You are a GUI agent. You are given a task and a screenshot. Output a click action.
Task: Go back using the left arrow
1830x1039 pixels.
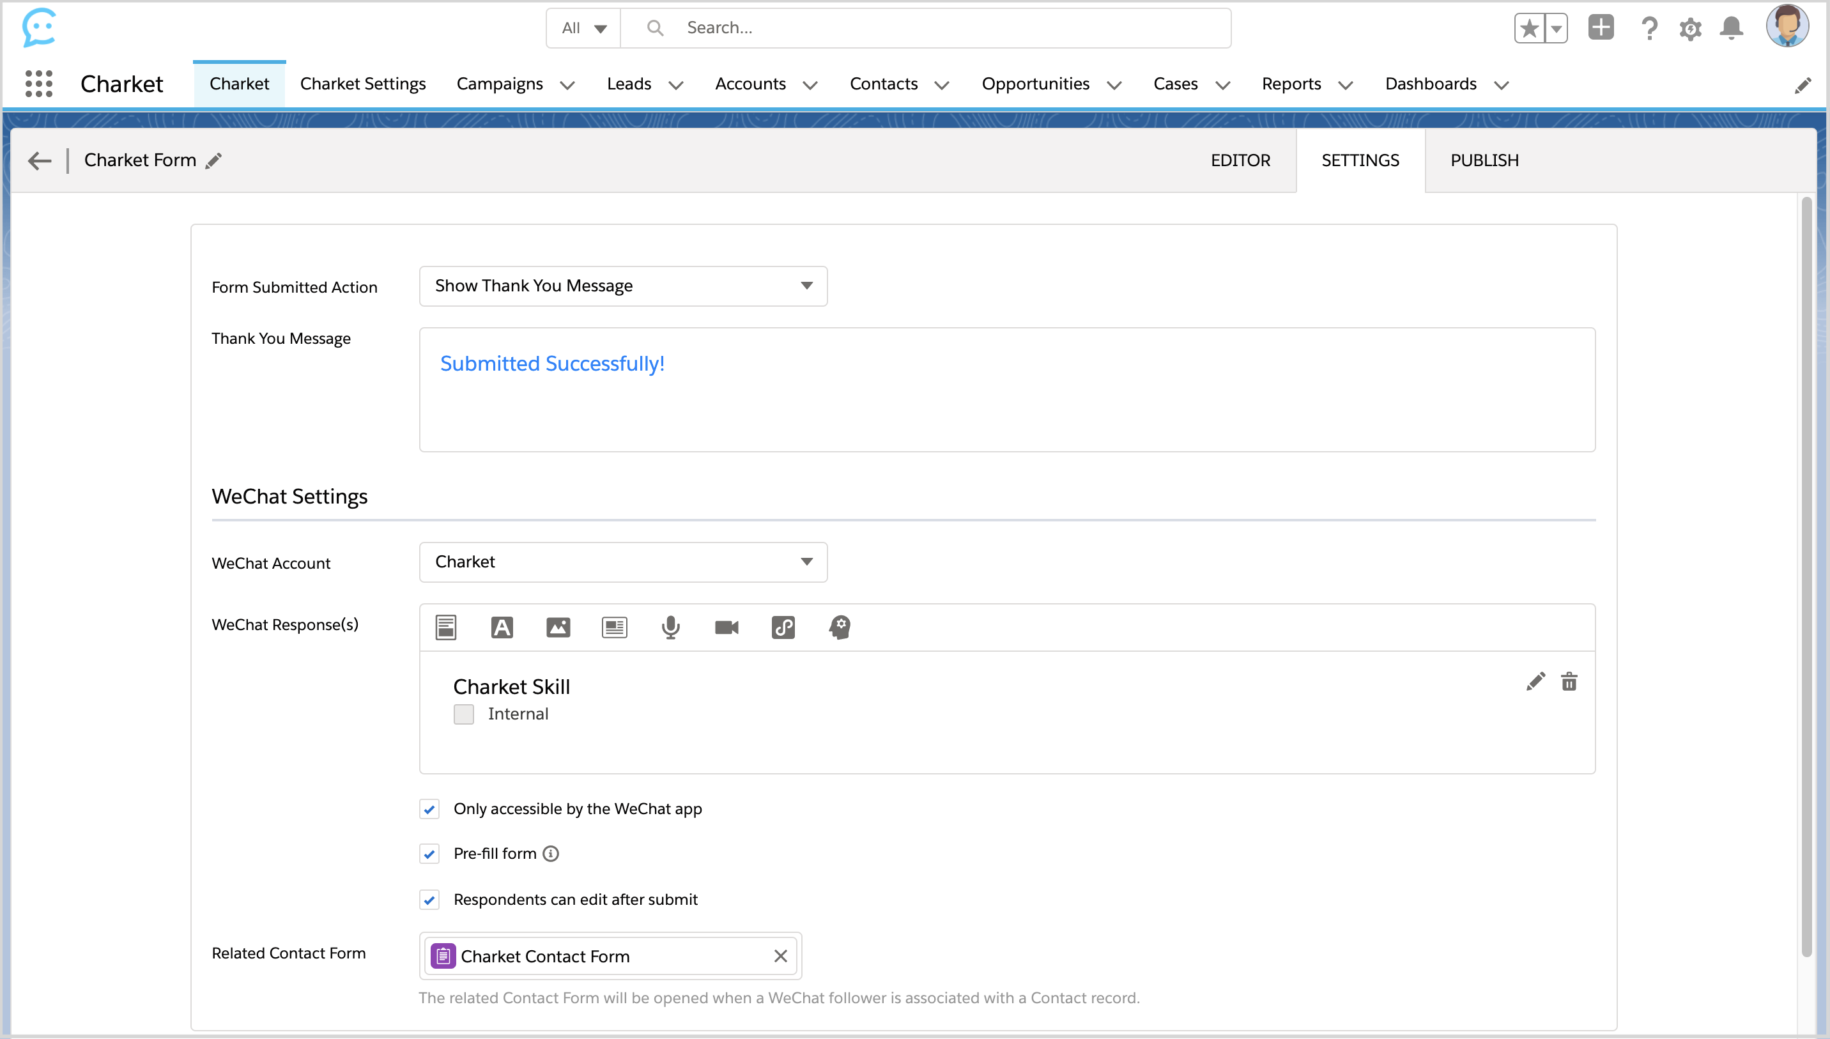click(x=39, y=160)
